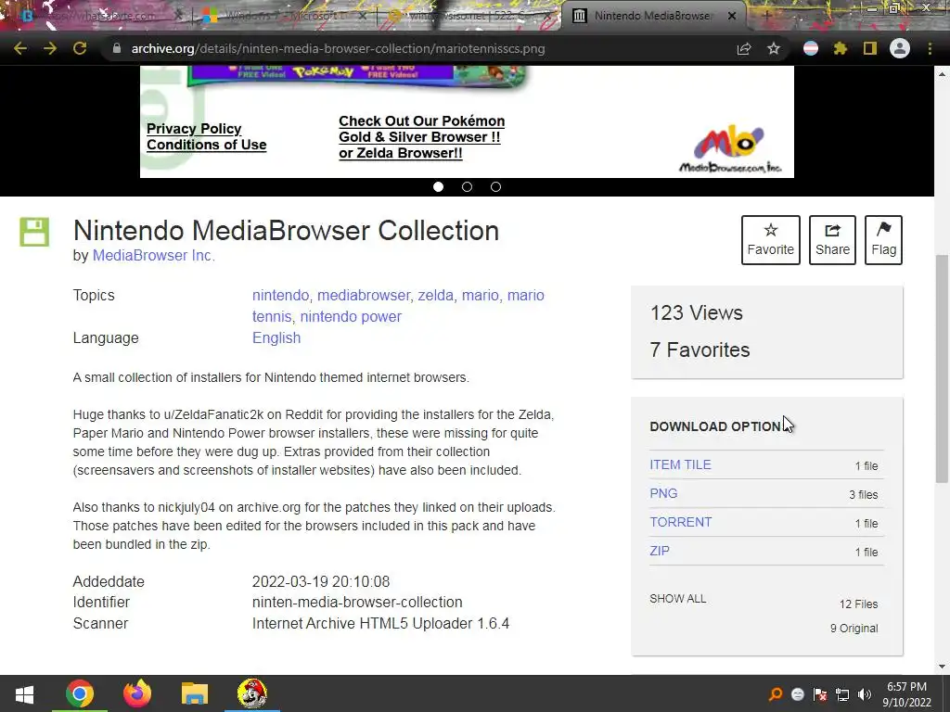This screenshot has width=950, height=712.
Task: Open Google Chrome from the taskbar
Action: (x=80, y=693)
